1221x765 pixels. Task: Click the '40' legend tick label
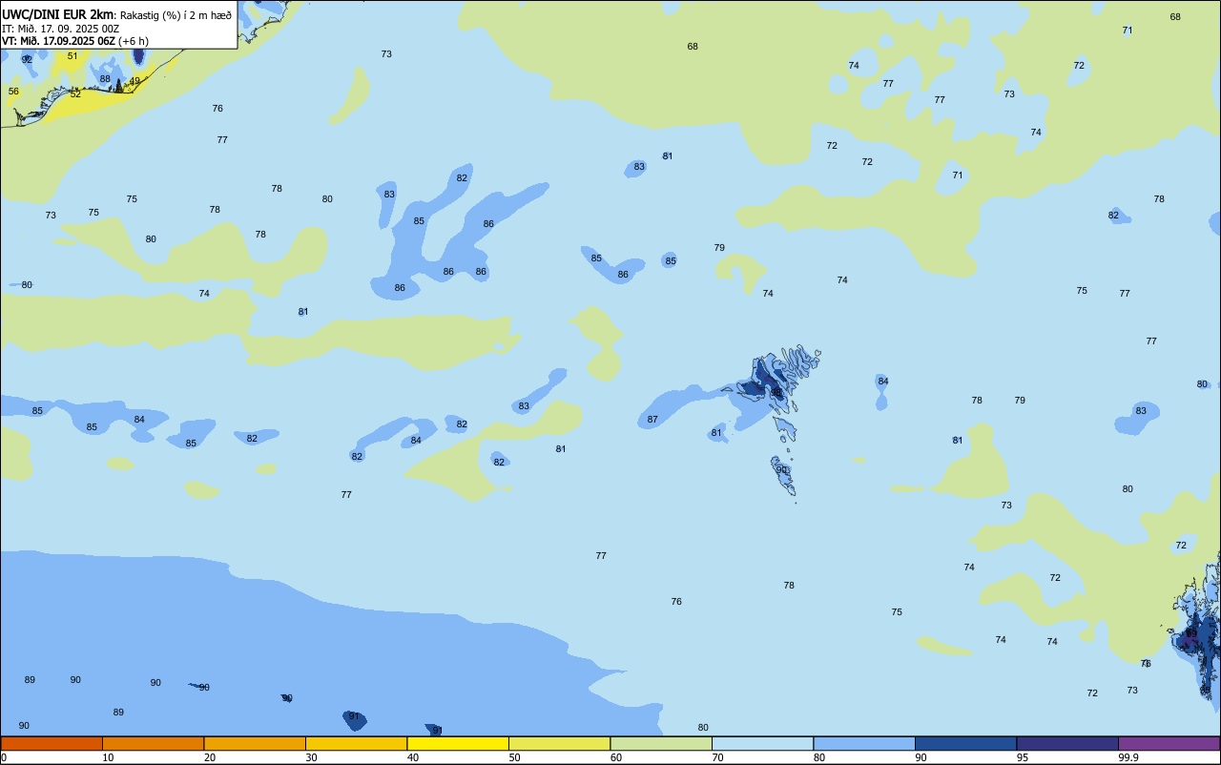click(413, 757)
